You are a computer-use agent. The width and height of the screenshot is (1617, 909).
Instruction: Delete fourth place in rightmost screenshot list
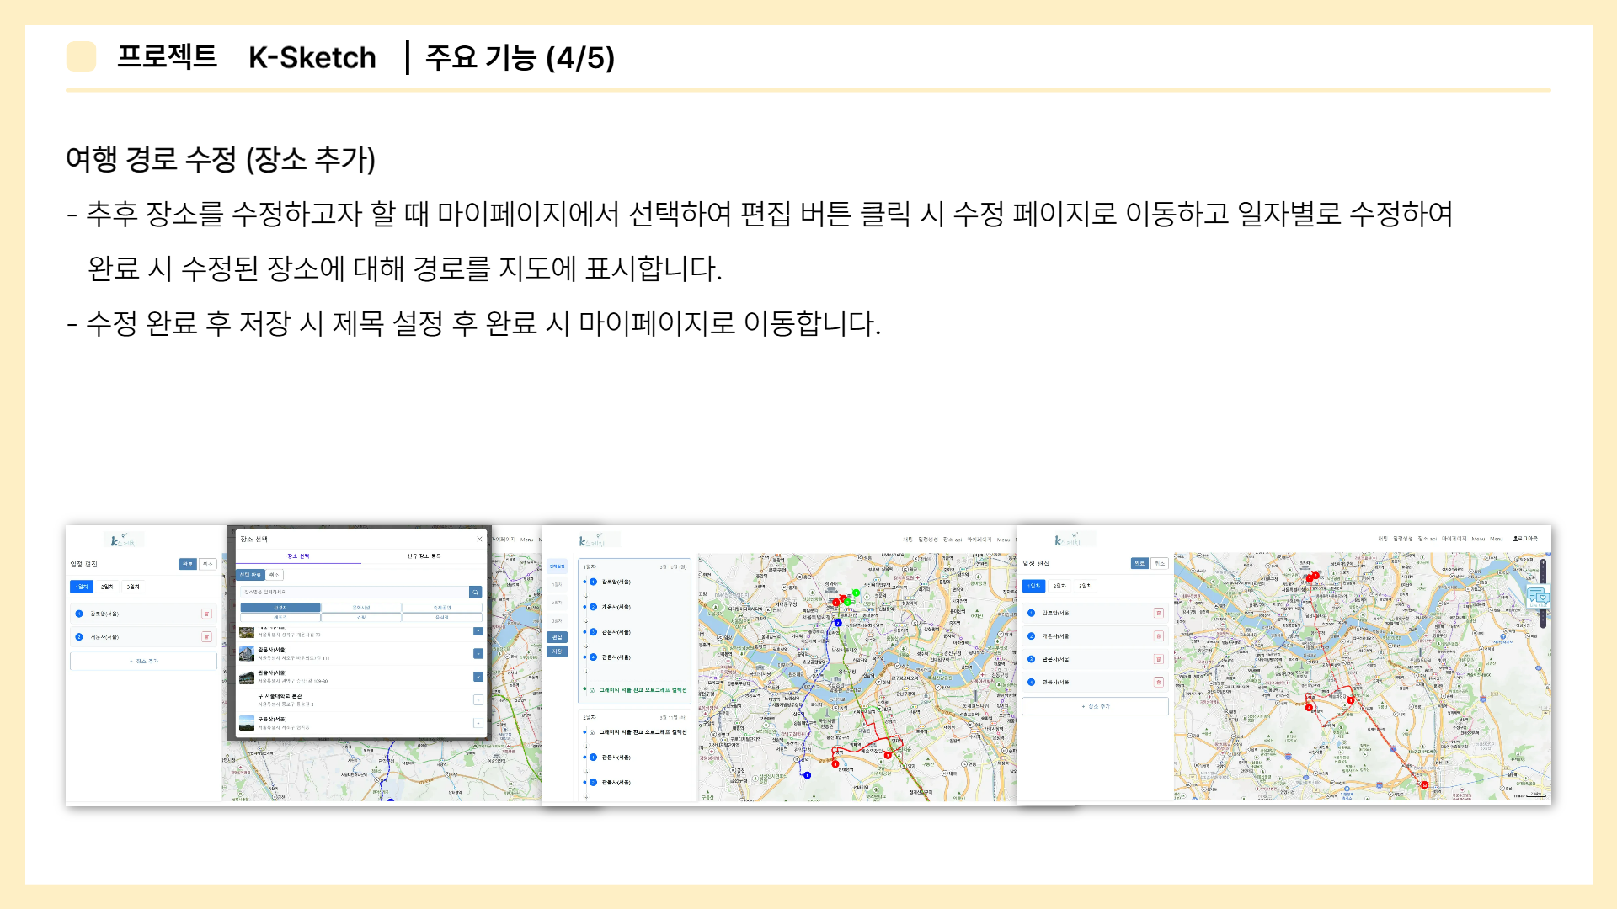[1158, 682]
